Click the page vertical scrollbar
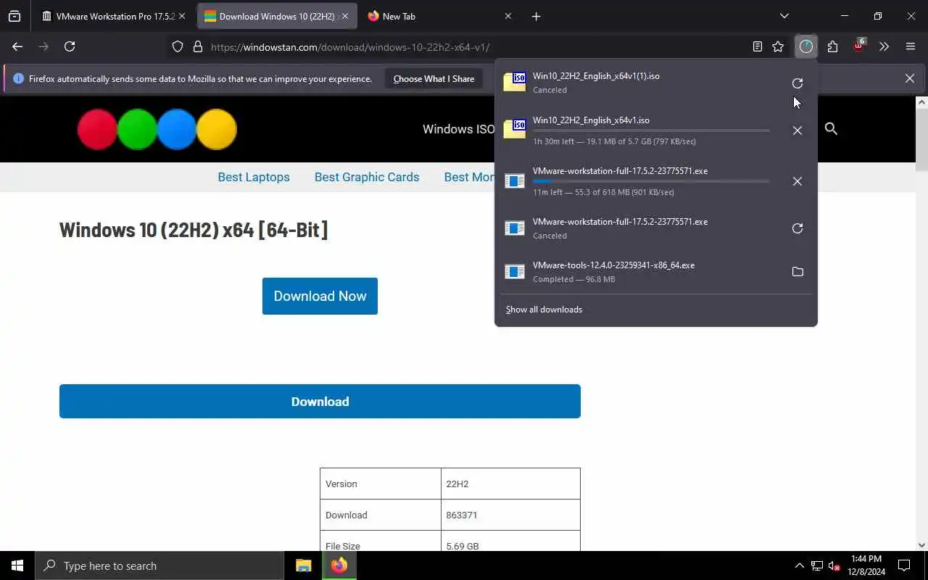The image size is (928, 580). tap(921, 323)
